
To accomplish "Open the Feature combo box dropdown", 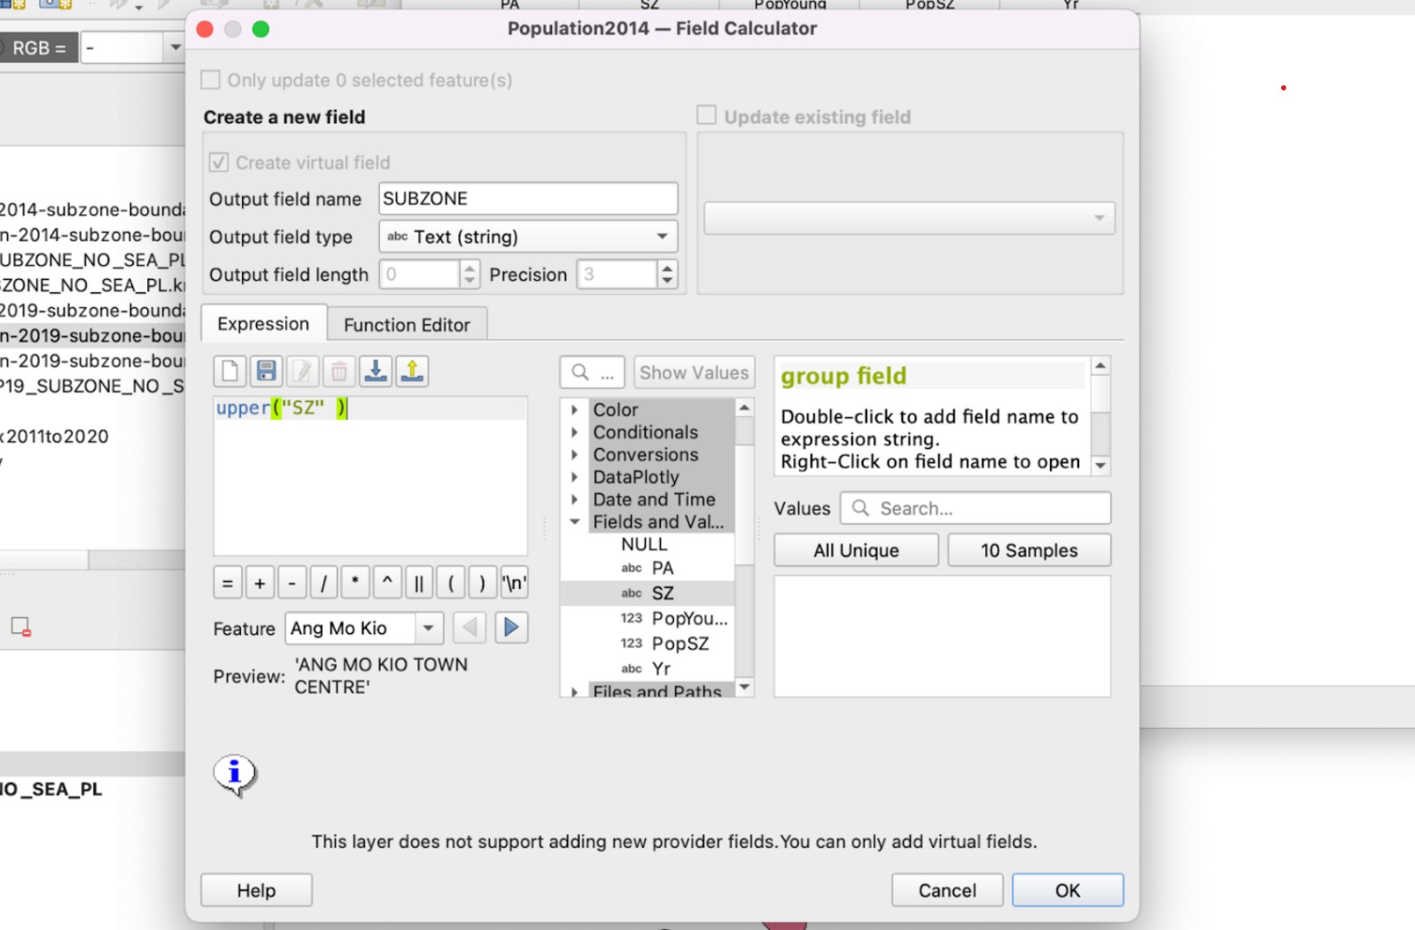I will coord(428,628).
